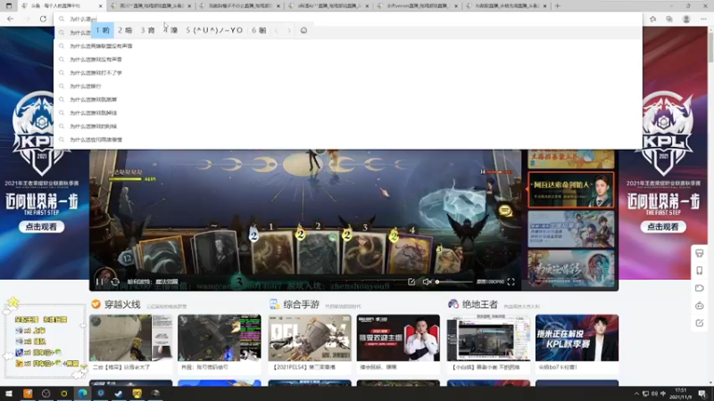
Task: Open the 【2021PELS4】 stream thumbnail
Action: (x=310, y=338)
